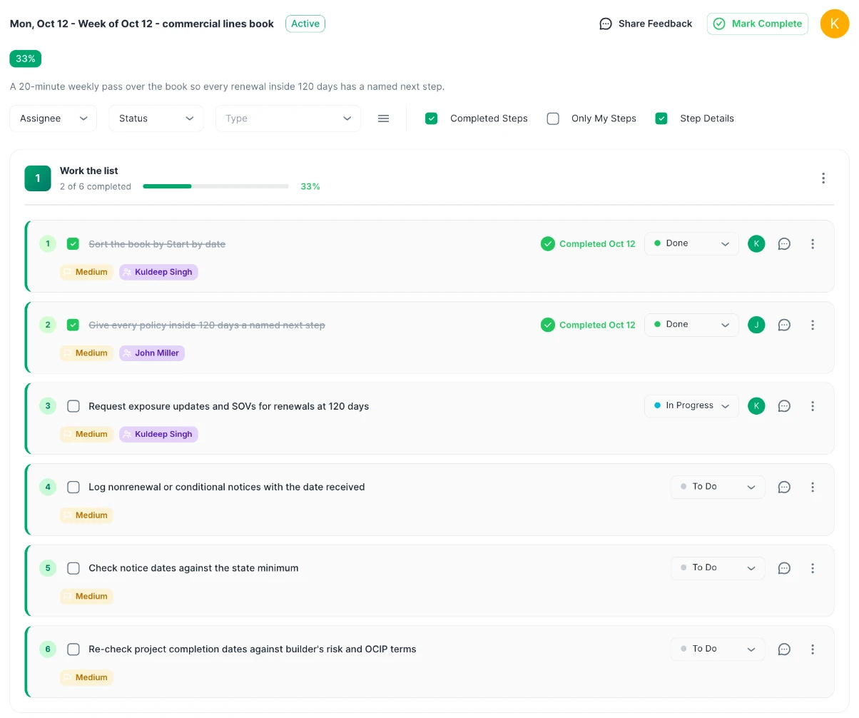Open comments for step 2 Give every policy
Image resolution: width=859 pixels, height=718 pixels.
[x=784, y=325]
